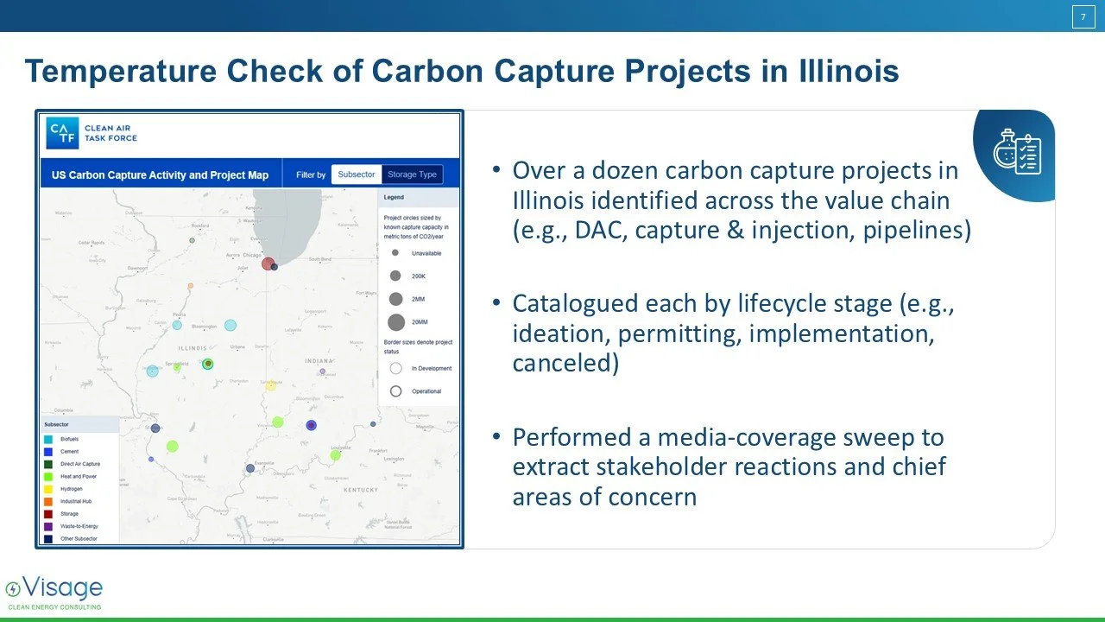Select the Heat and Power legend swatch
This screenshot has height=622, width=1105.
pos(50,477)
